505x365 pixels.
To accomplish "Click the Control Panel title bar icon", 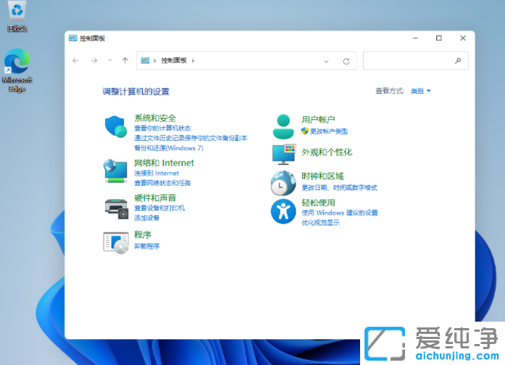I will (x=73, y=38).
